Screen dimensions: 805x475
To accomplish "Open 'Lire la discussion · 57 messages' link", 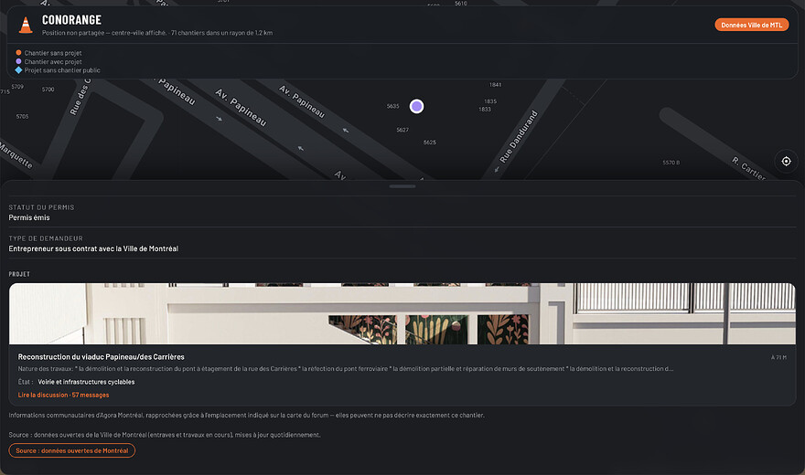I will (x=64, y=395).
